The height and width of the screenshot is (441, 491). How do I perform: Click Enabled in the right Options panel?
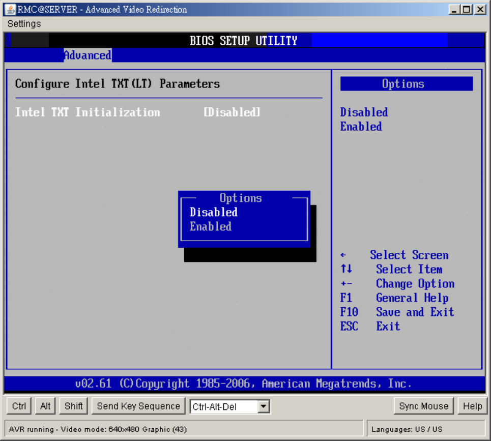(x=361, y=127)
